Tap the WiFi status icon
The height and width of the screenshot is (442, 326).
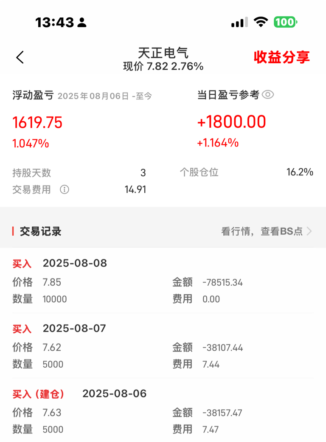[261, 22]
